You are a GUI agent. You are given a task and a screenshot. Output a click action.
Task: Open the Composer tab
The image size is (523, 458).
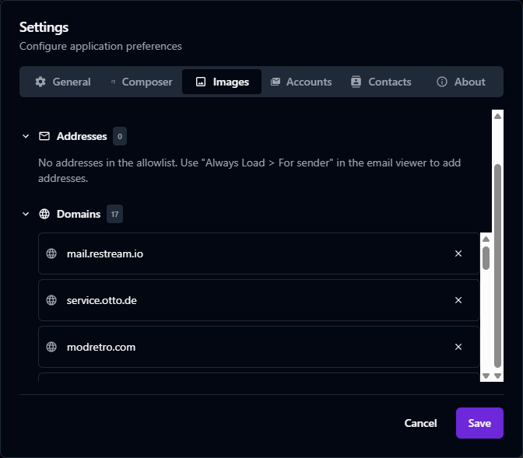(141, 82)
